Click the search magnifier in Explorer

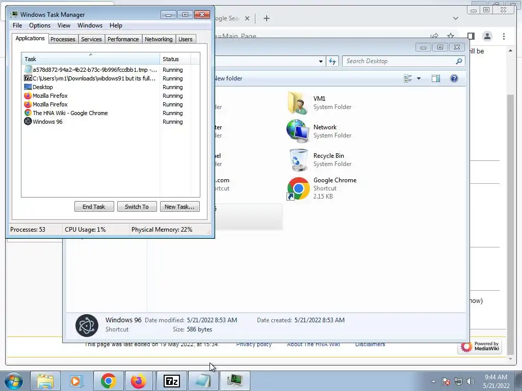(x=459, y=61)
